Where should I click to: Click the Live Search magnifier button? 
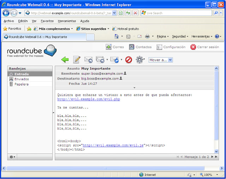216,13
